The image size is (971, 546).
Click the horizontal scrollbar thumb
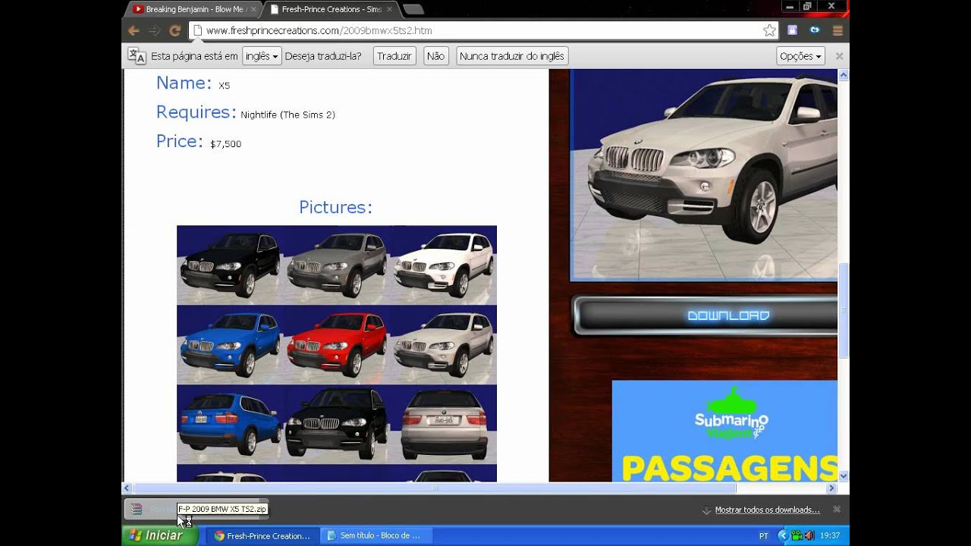pyautogui.click(x=436, y=488)
